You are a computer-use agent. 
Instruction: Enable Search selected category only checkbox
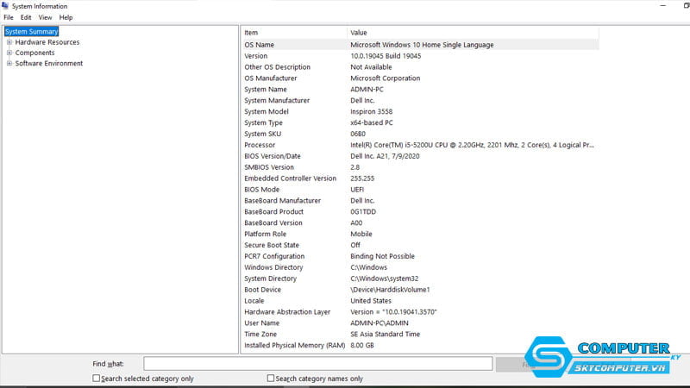point(96,378)
